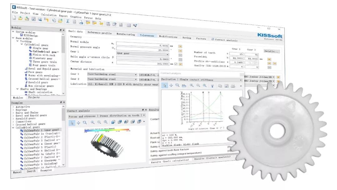The image size is (337, 190).
Task: Click the Normal module input field
Action: [x=143, y=45]
